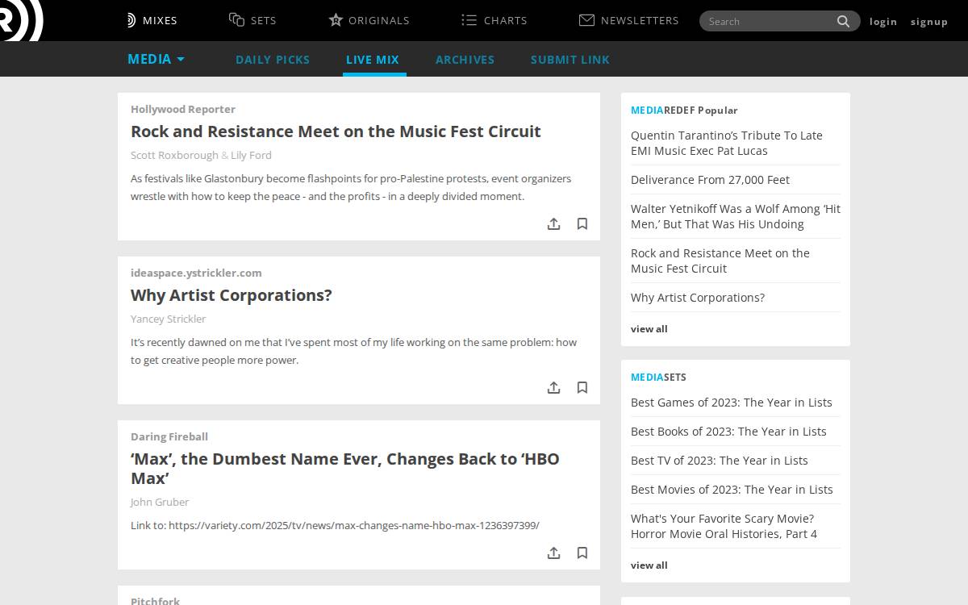This screenshot has width=968, height=605.
Task: Switch to Archives tab
Action: click(465, 60)
